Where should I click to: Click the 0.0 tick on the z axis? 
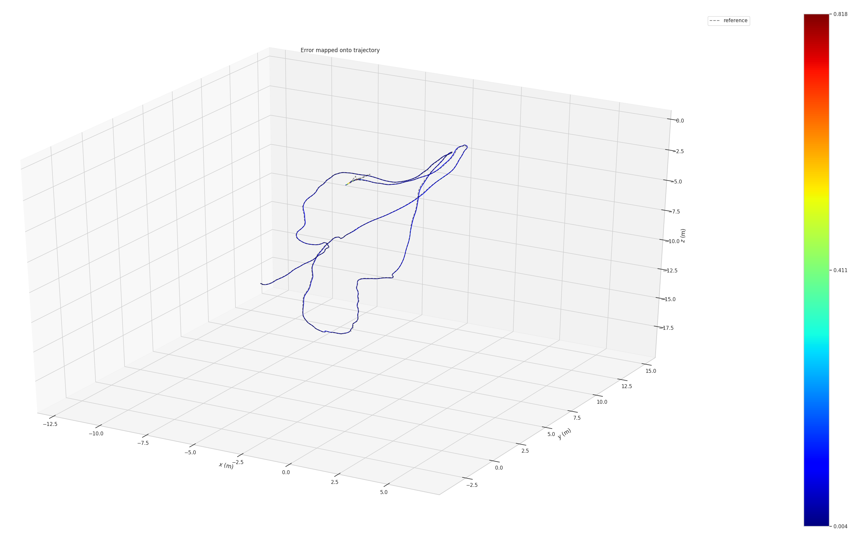[680, 121]
